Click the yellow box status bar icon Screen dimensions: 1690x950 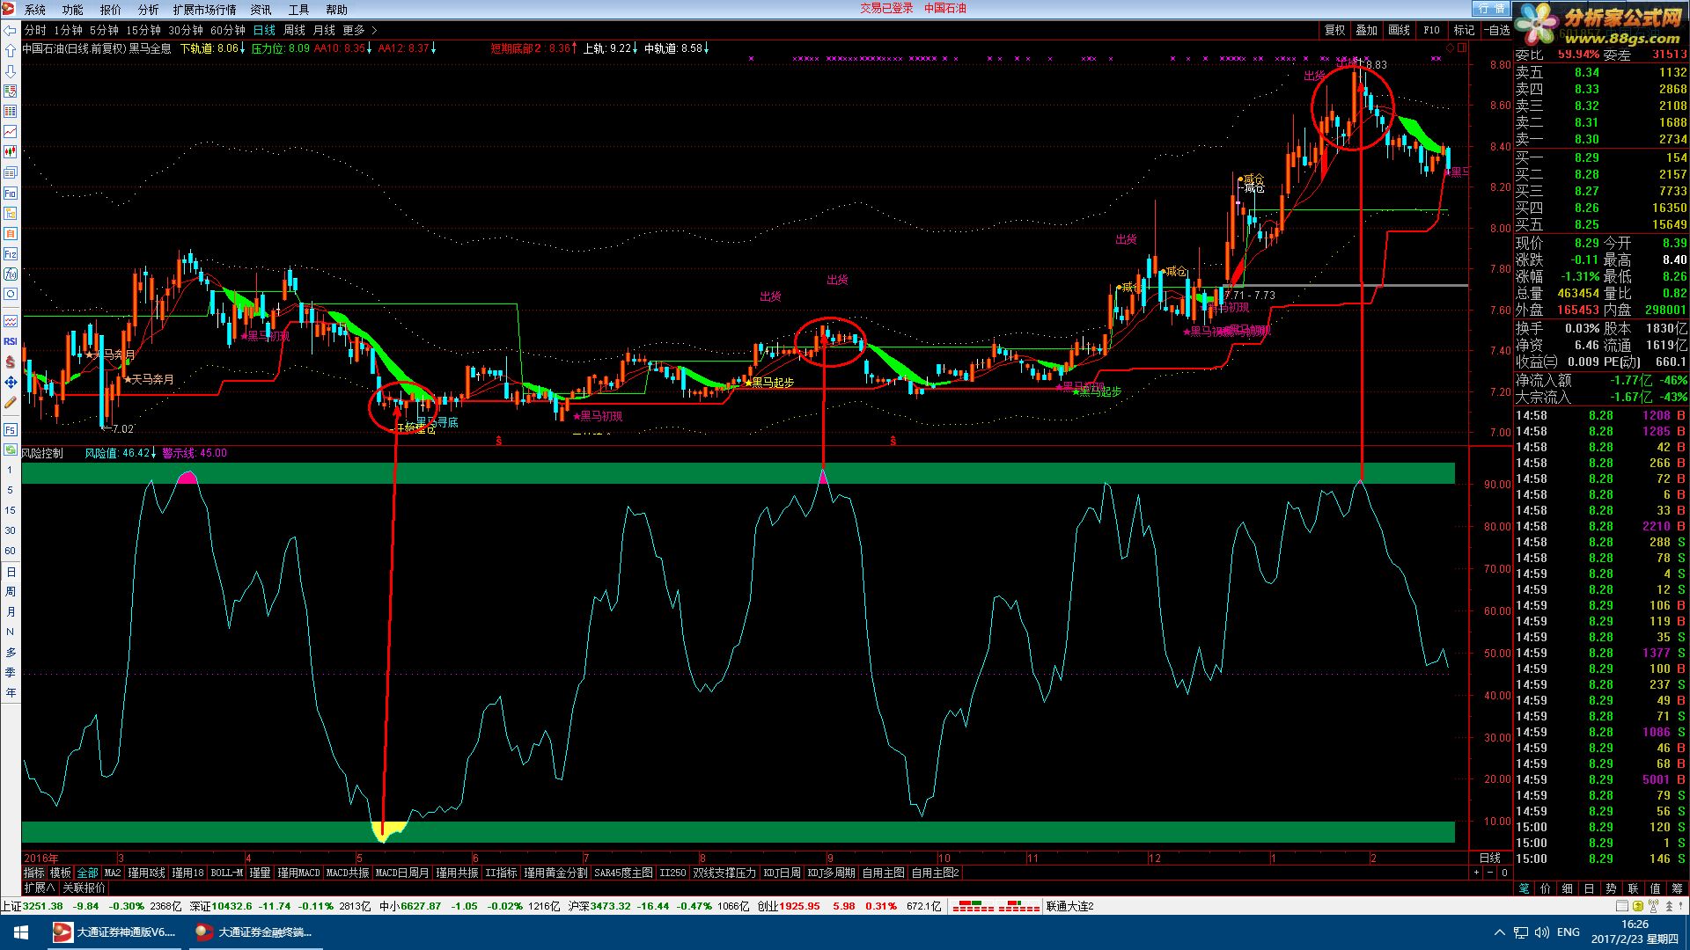(1637, 906)
